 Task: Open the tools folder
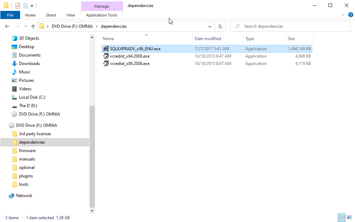(x=24, y=184)
